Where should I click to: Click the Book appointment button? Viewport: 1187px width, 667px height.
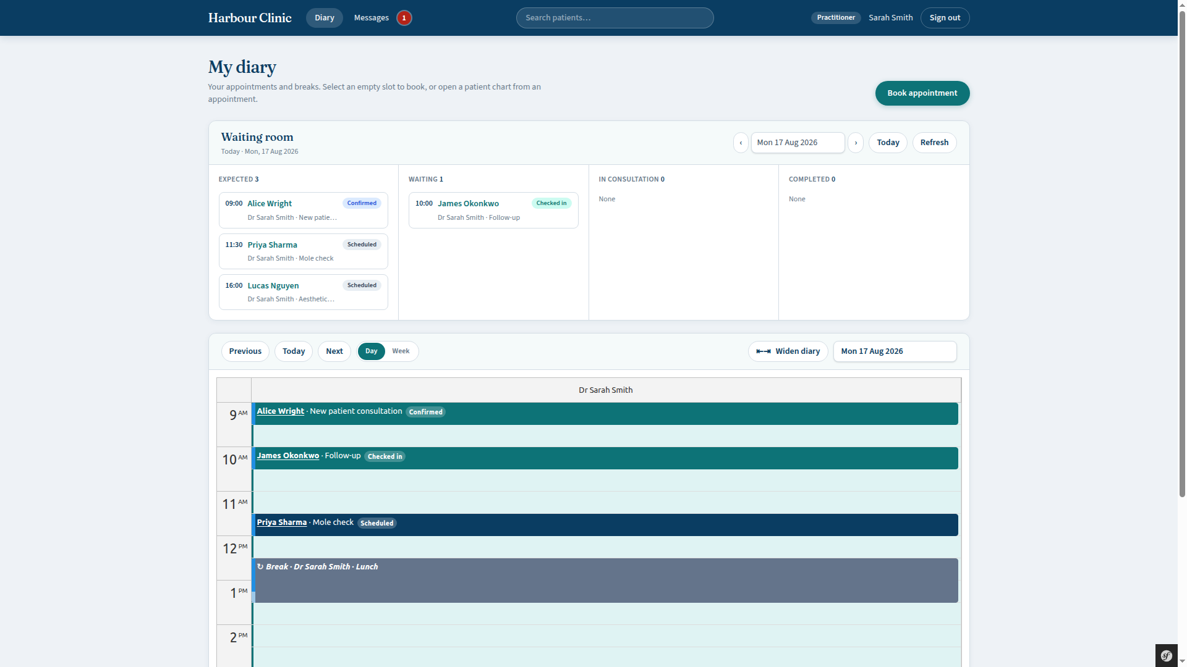coord(922,93)
